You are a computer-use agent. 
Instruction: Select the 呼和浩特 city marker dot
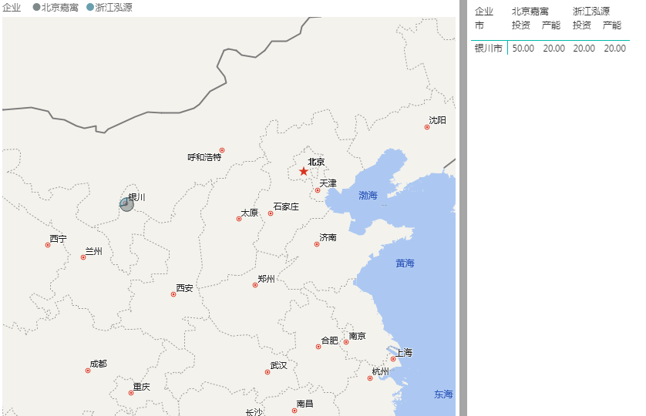(x=222, y=150)
